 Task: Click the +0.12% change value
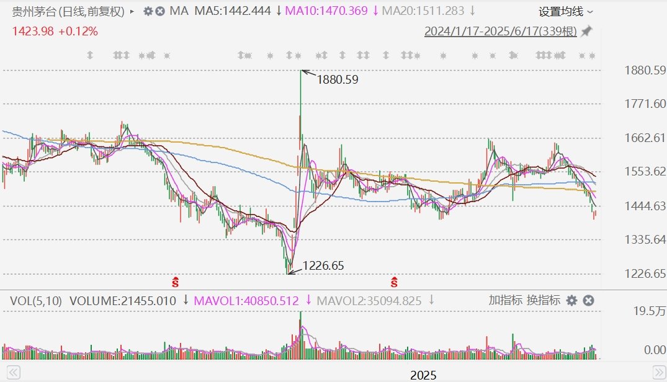[x=78, y=32]
